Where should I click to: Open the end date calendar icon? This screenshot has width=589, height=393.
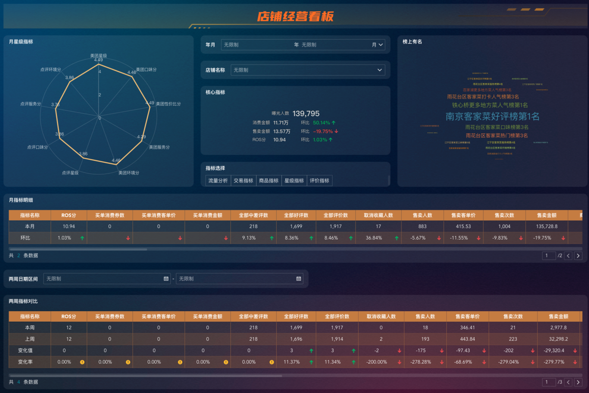coord(298,279)
